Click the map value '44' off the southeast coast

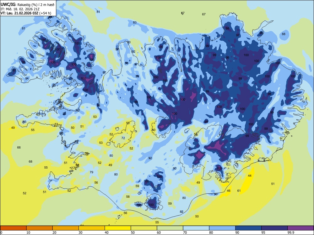(250, 176)
